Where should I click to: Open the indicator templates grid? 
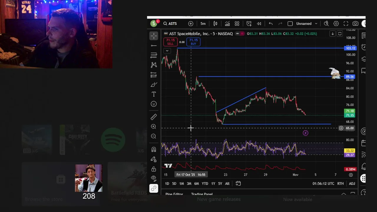[x=237, y=24]
